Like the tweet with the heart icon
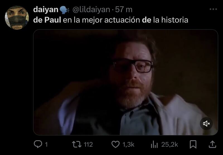Screen dimensions: 223x155 115,144
